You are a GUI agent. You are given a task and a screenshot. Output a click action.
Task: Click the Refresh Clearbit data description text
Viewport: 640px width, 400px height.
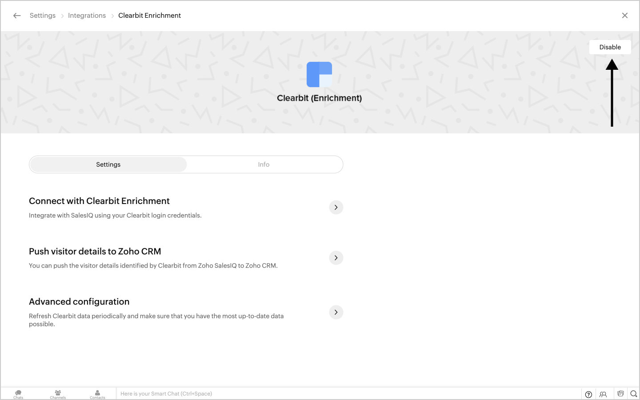pos(156,320)
